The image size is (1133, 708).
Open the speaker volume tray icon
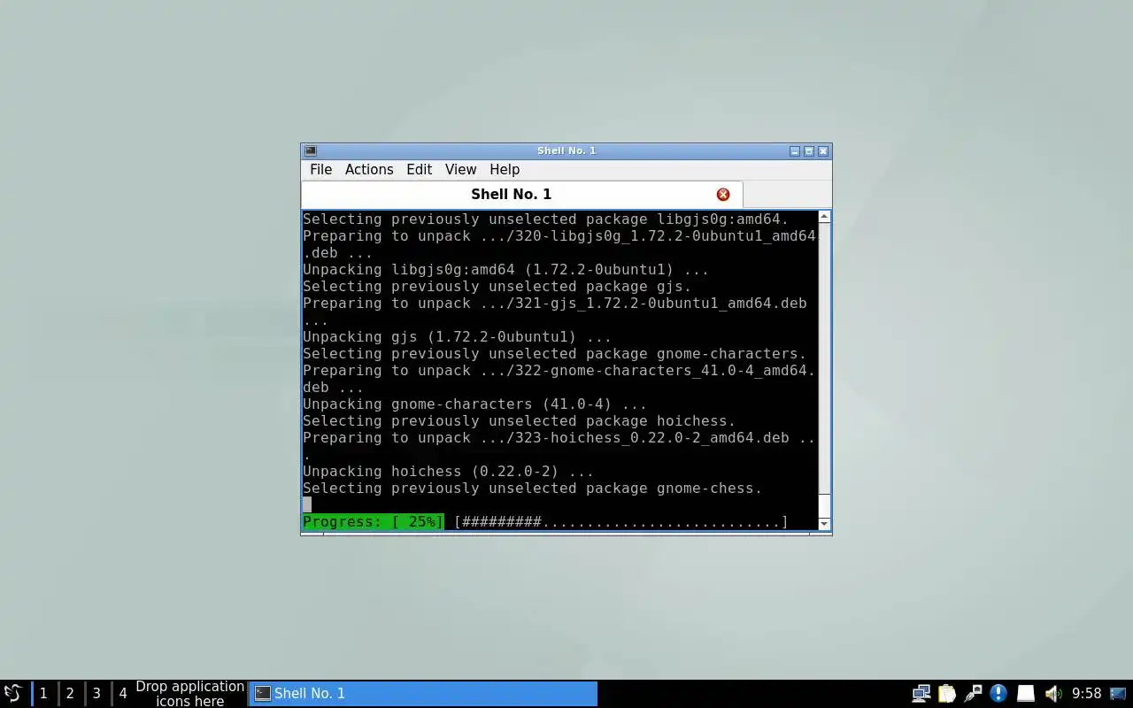(1052, 693)
